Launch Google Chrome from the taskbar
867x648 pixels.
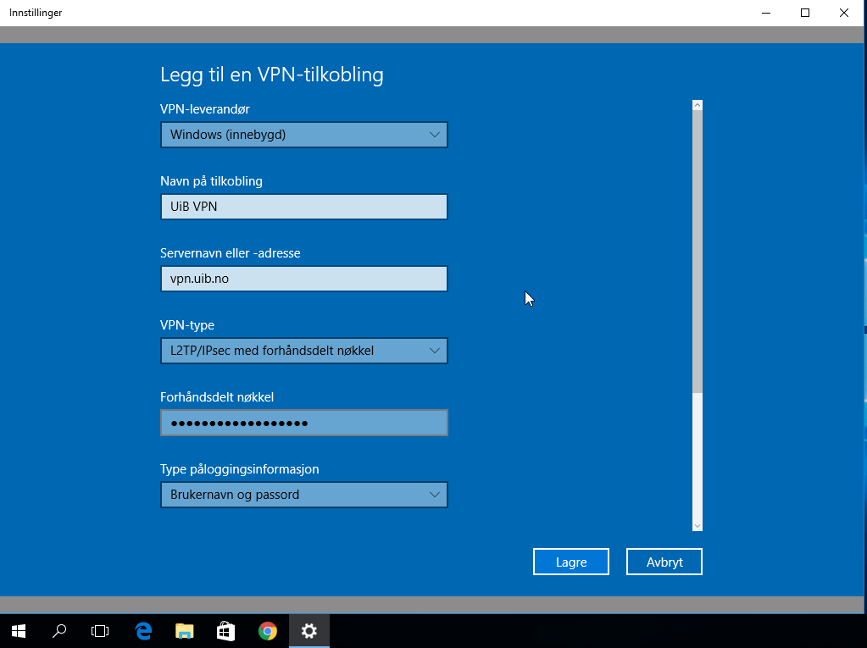267,630
